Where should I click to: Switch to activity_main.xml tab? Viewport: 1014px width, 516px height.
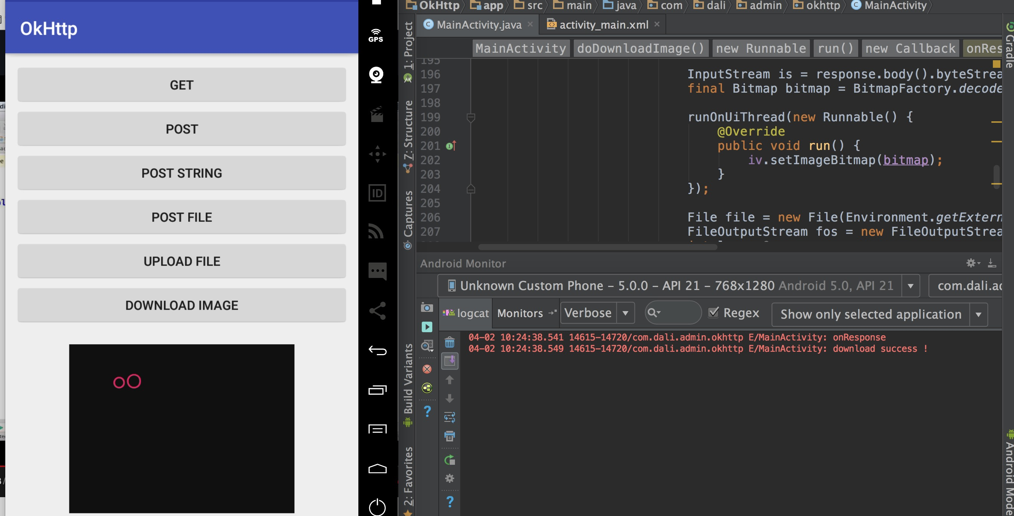[x=603, y=25]
